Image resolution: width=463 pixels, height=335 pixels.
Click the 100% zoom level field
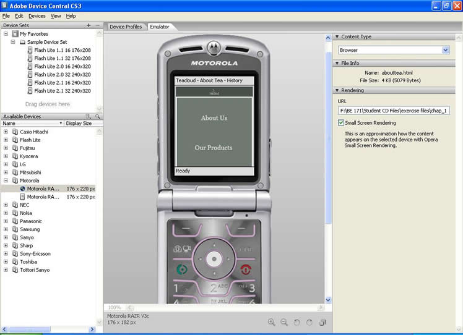pyautogui.click(x=115, y=308)
